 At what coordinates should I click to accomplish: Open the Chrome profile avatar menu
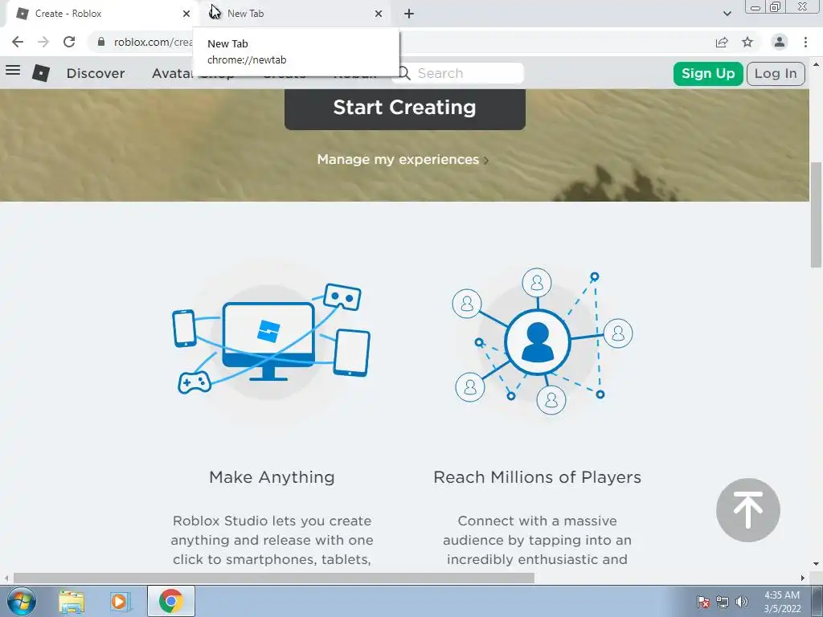[780, 42]
